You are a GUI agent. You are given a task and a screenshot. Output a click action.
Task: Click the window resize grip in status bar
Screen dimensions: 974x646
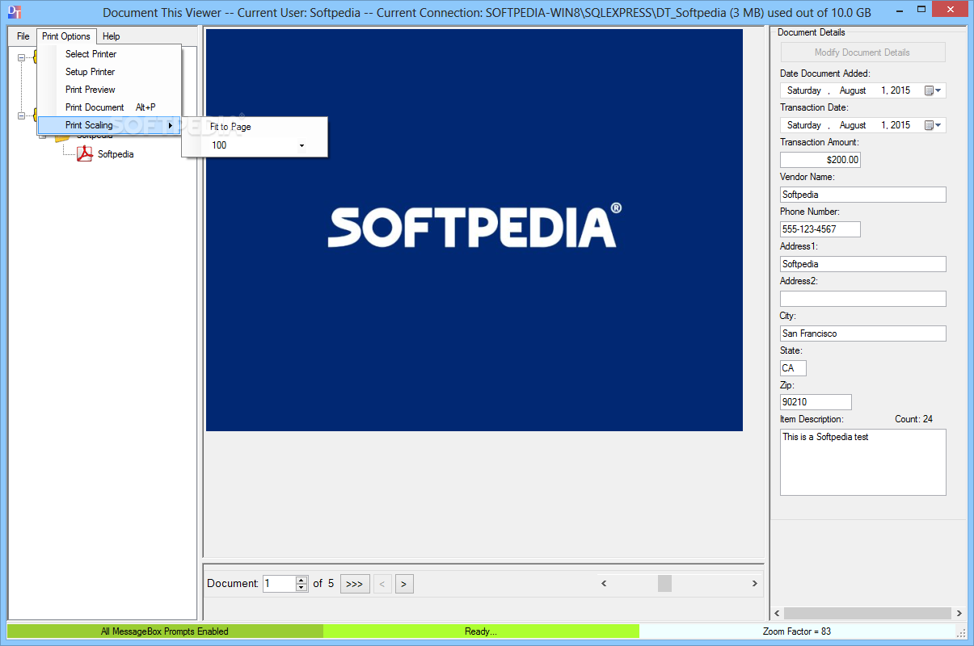[x=961, y=632]
